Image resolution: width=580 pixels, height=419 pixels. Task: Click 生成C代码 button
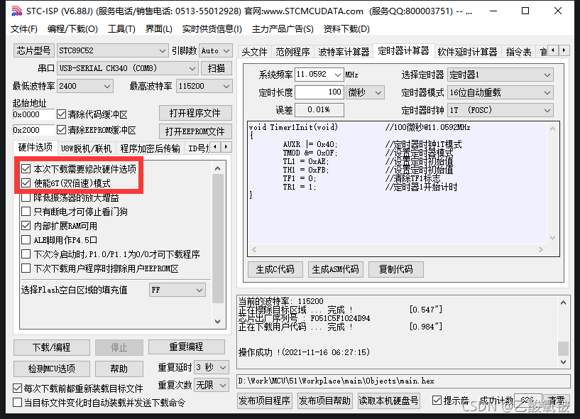pyautogui.click(x=275, y=269)
